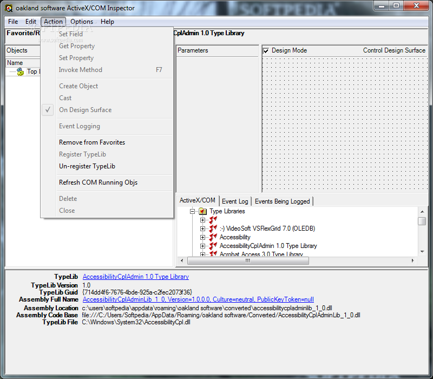The image size is (433, 379).
Task: Click the Delete menu entry
Action: [x=107, y=199]
